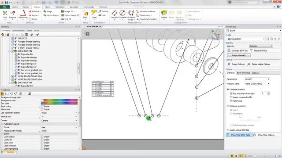Toggle checkbox for Expander Pin item
Screen dimensions: 282x158
click(x=16, y=54)
